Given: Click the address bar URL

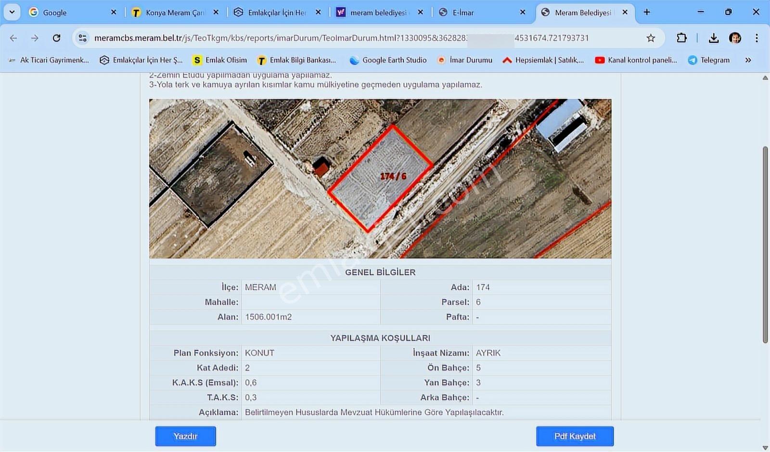Looking at the screenshot, I should 341,38.
